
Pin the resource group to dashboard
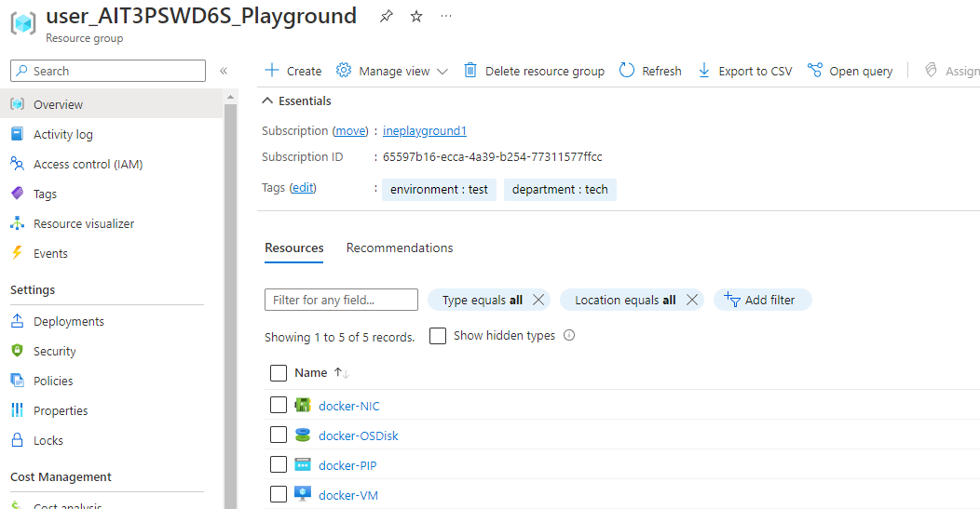[386, 16]
